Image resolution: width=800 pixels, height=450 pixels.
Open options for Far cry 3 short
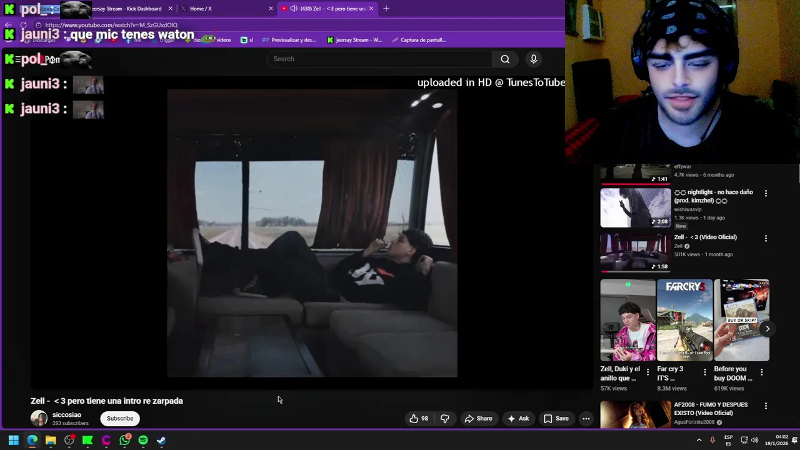click(x=705, y=372)
